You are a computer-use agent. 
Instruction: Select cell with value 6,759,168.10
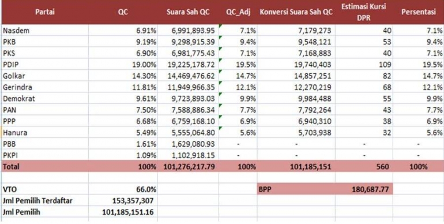[x=188, y=121]
